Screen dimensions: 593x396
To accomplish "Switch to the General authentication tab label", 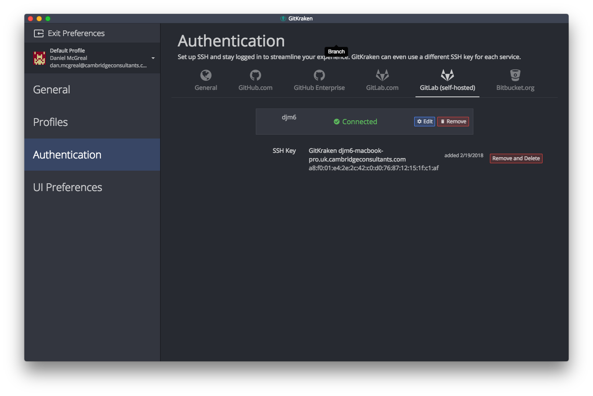I will pos(206,88).
